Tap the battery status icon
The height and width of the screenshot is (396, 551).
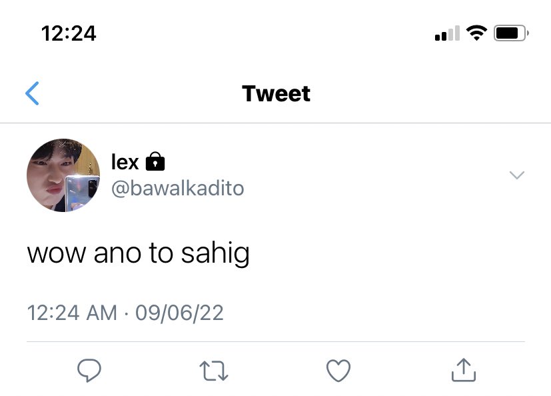[x=511, y=33]
